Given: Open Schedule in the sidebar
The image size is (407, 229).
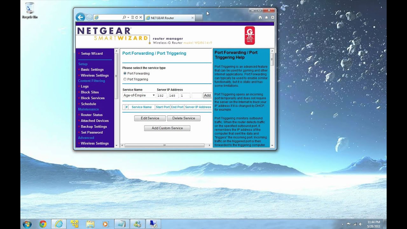Looking at the screenshot, I should point(88,104).
